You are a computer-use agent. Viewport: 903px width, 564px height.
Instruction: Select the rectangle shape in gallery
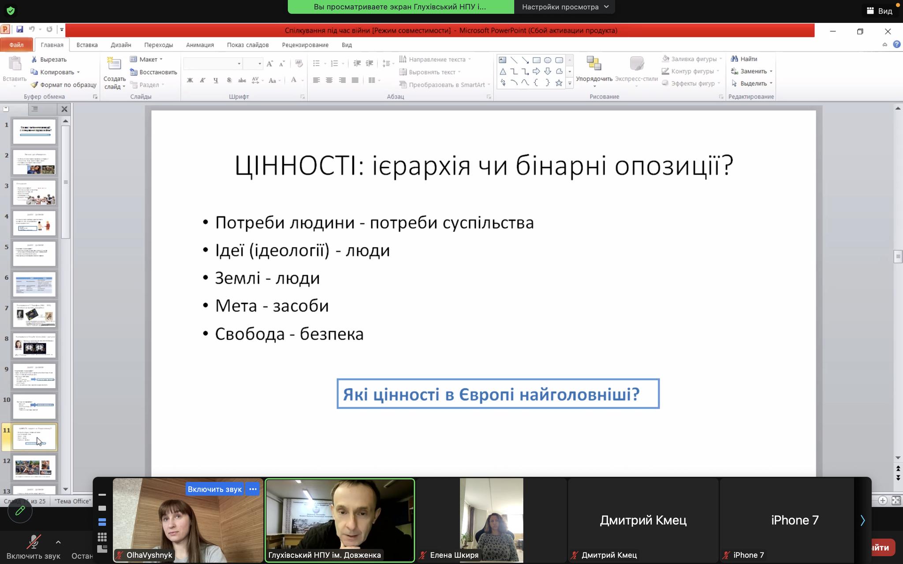click(x=536, y=60)
